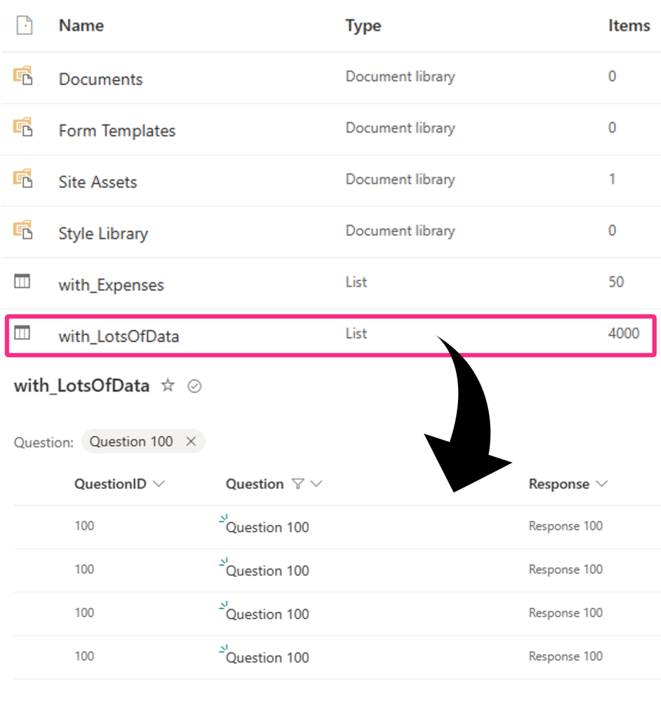Click the with_LotsOfData list icon
Screen dimensions: 661x712
(22, 333)
